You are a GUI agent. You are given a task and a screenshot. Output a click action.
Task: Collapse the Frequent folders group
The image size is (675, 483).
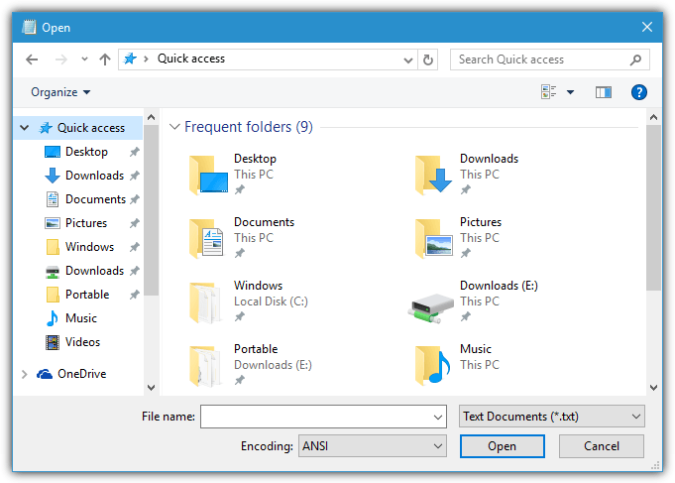coord(174,127)
